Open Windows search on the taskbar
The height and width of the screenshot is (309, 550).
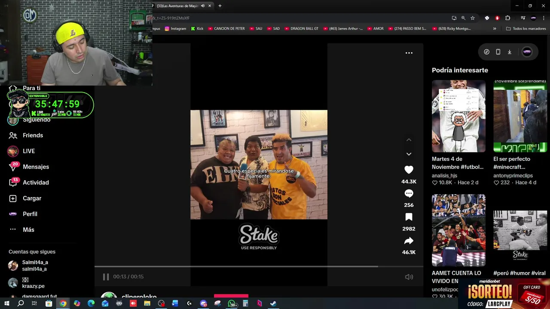21,303
